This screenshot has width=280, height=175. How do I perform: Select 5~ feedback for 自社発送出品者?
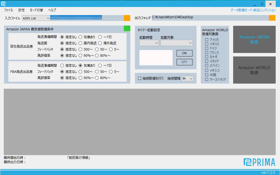click(x=111, y=49)
